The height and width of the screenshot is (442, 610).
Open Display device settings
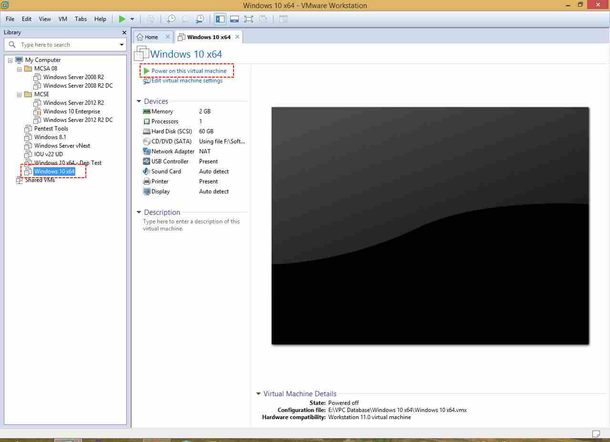(161, 191)
